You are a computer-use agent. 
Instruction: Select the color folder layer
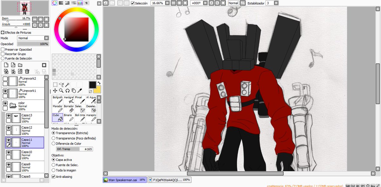(23, 106)
